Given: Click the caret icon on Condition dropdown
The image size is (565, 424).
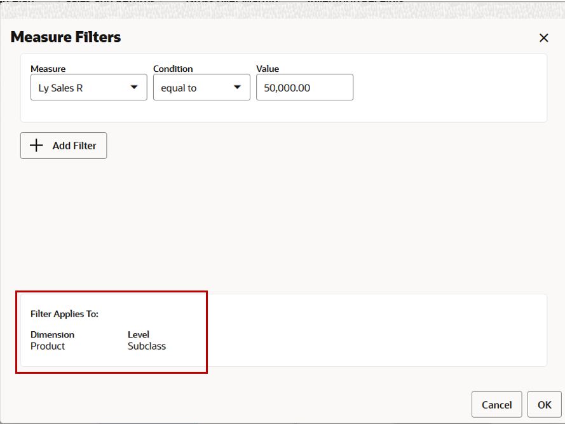Looking at the screenshot, I should click(x=238, y=87).
